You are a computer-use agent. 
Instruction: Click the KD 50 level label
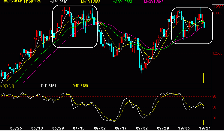(x=214, y=107)
